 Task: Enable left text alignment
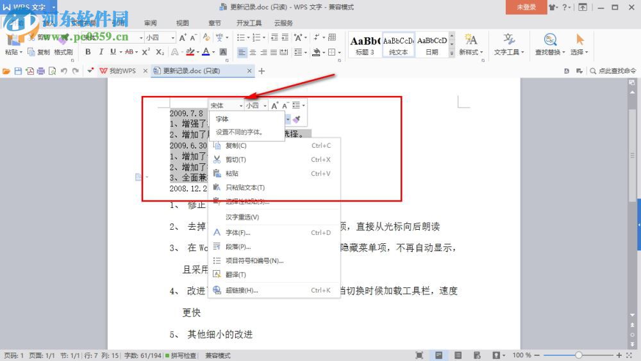pos(242,52)
